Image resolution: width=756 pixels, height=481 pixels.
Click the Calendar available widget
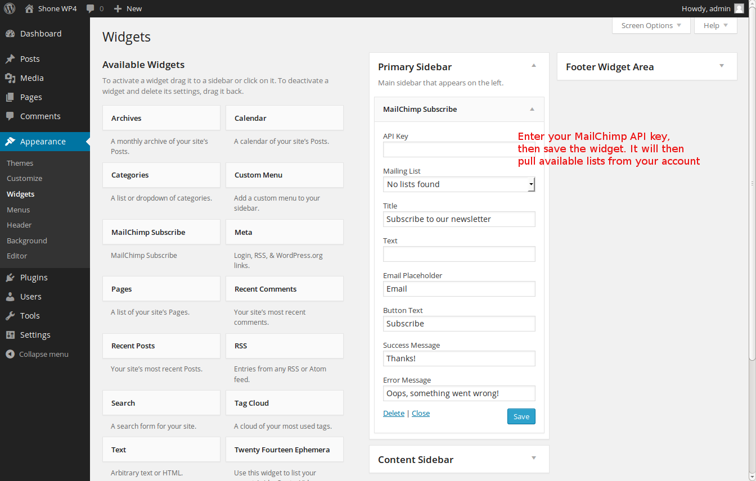[x=285, y=118]
